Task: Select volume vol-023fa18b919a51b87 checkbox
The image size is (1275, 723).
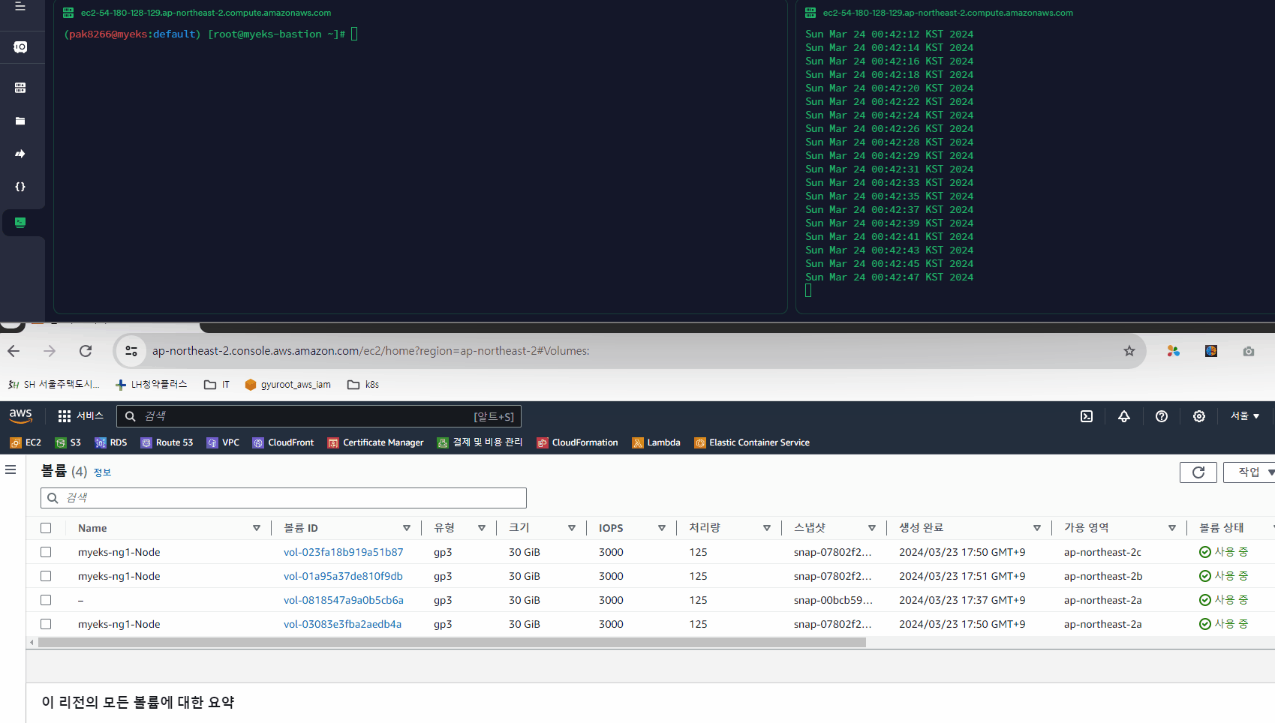Action: pos(46,552)
